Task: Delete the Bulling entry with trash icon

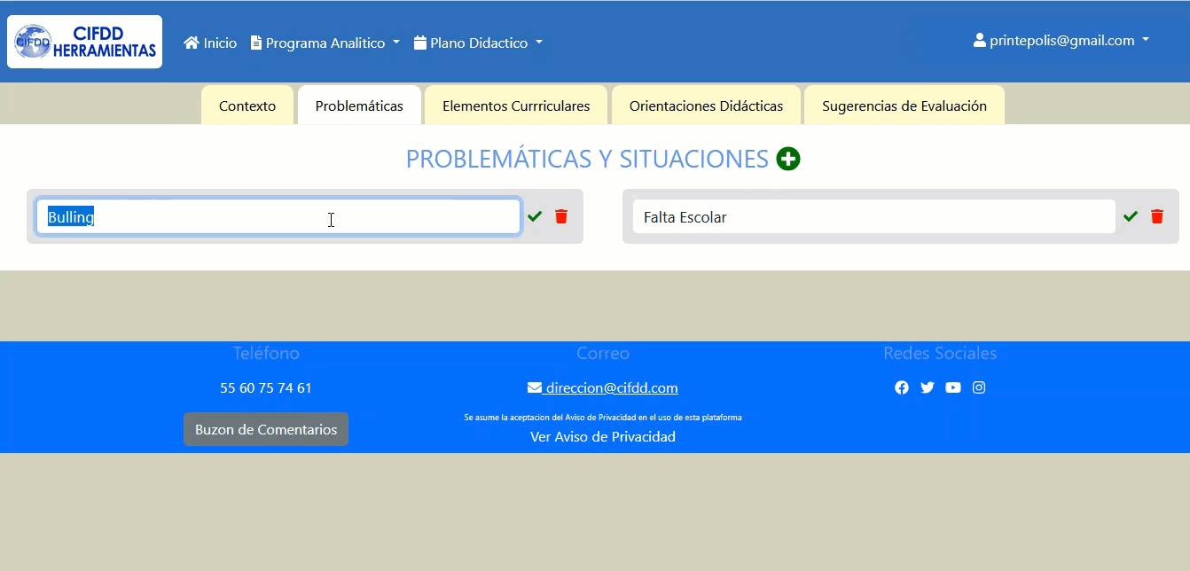Action: 561,216
